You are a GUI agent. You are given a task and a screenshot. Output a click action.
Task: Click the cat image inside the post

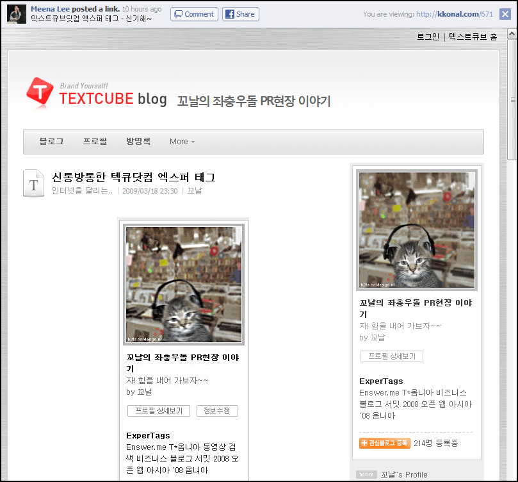click(184, 285)
